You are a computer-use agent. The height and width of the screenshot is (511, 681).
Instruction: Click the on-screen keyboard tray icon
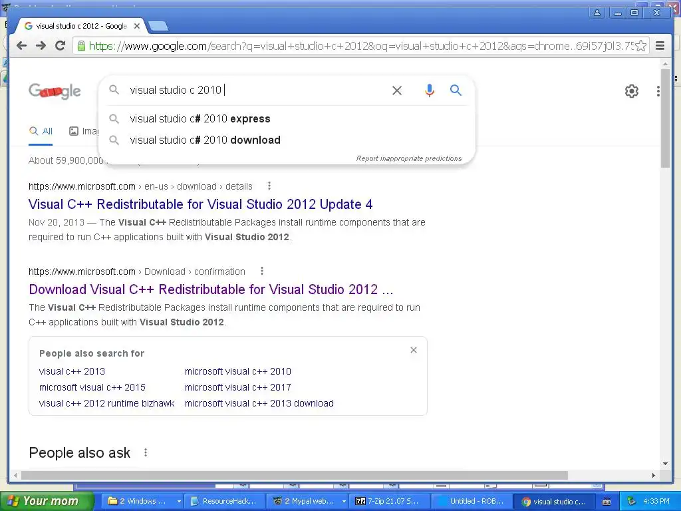coord(607,502)
